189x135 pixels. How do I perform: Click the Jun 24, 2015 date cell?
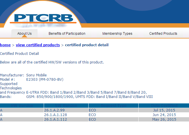tap(164, 115)
